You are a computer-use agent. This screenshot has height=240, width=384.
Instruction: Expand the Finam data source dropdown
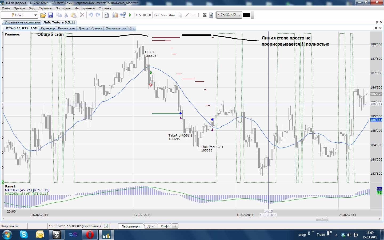tap(35, 15)
